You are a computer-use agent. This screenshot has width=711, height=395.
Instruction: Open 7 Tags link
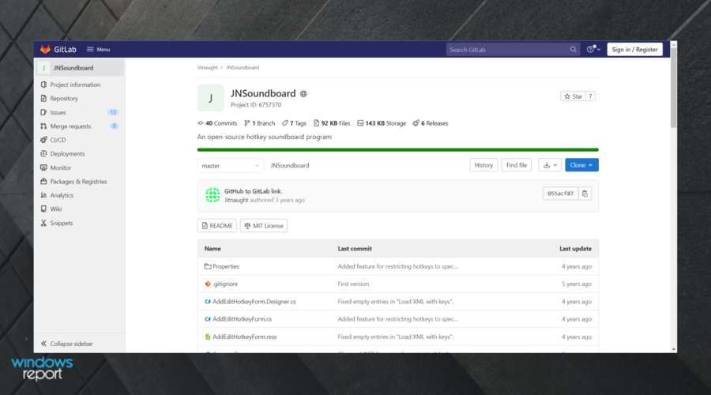(294, 123)
